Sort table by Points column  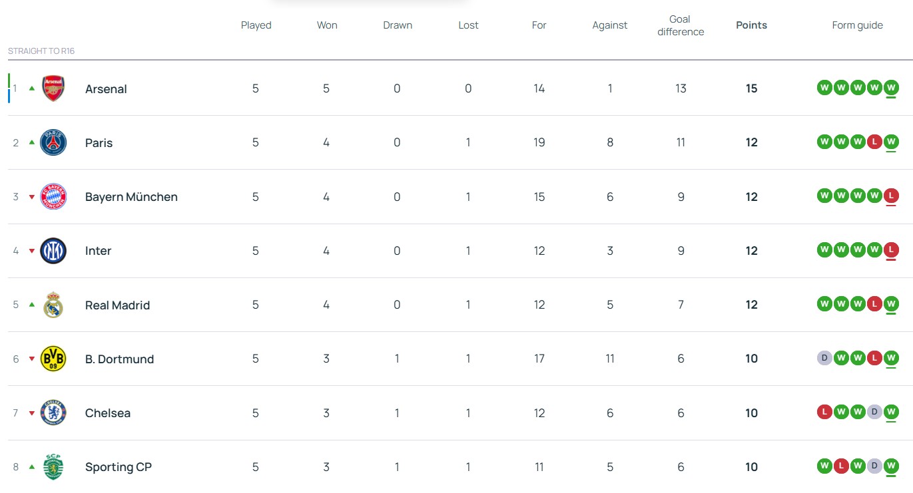pos(751,25)
